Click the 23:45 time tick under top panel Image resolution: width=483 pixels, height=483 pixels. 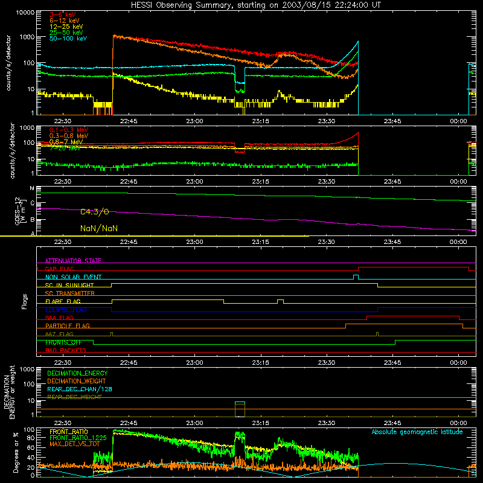coord(392,121)
